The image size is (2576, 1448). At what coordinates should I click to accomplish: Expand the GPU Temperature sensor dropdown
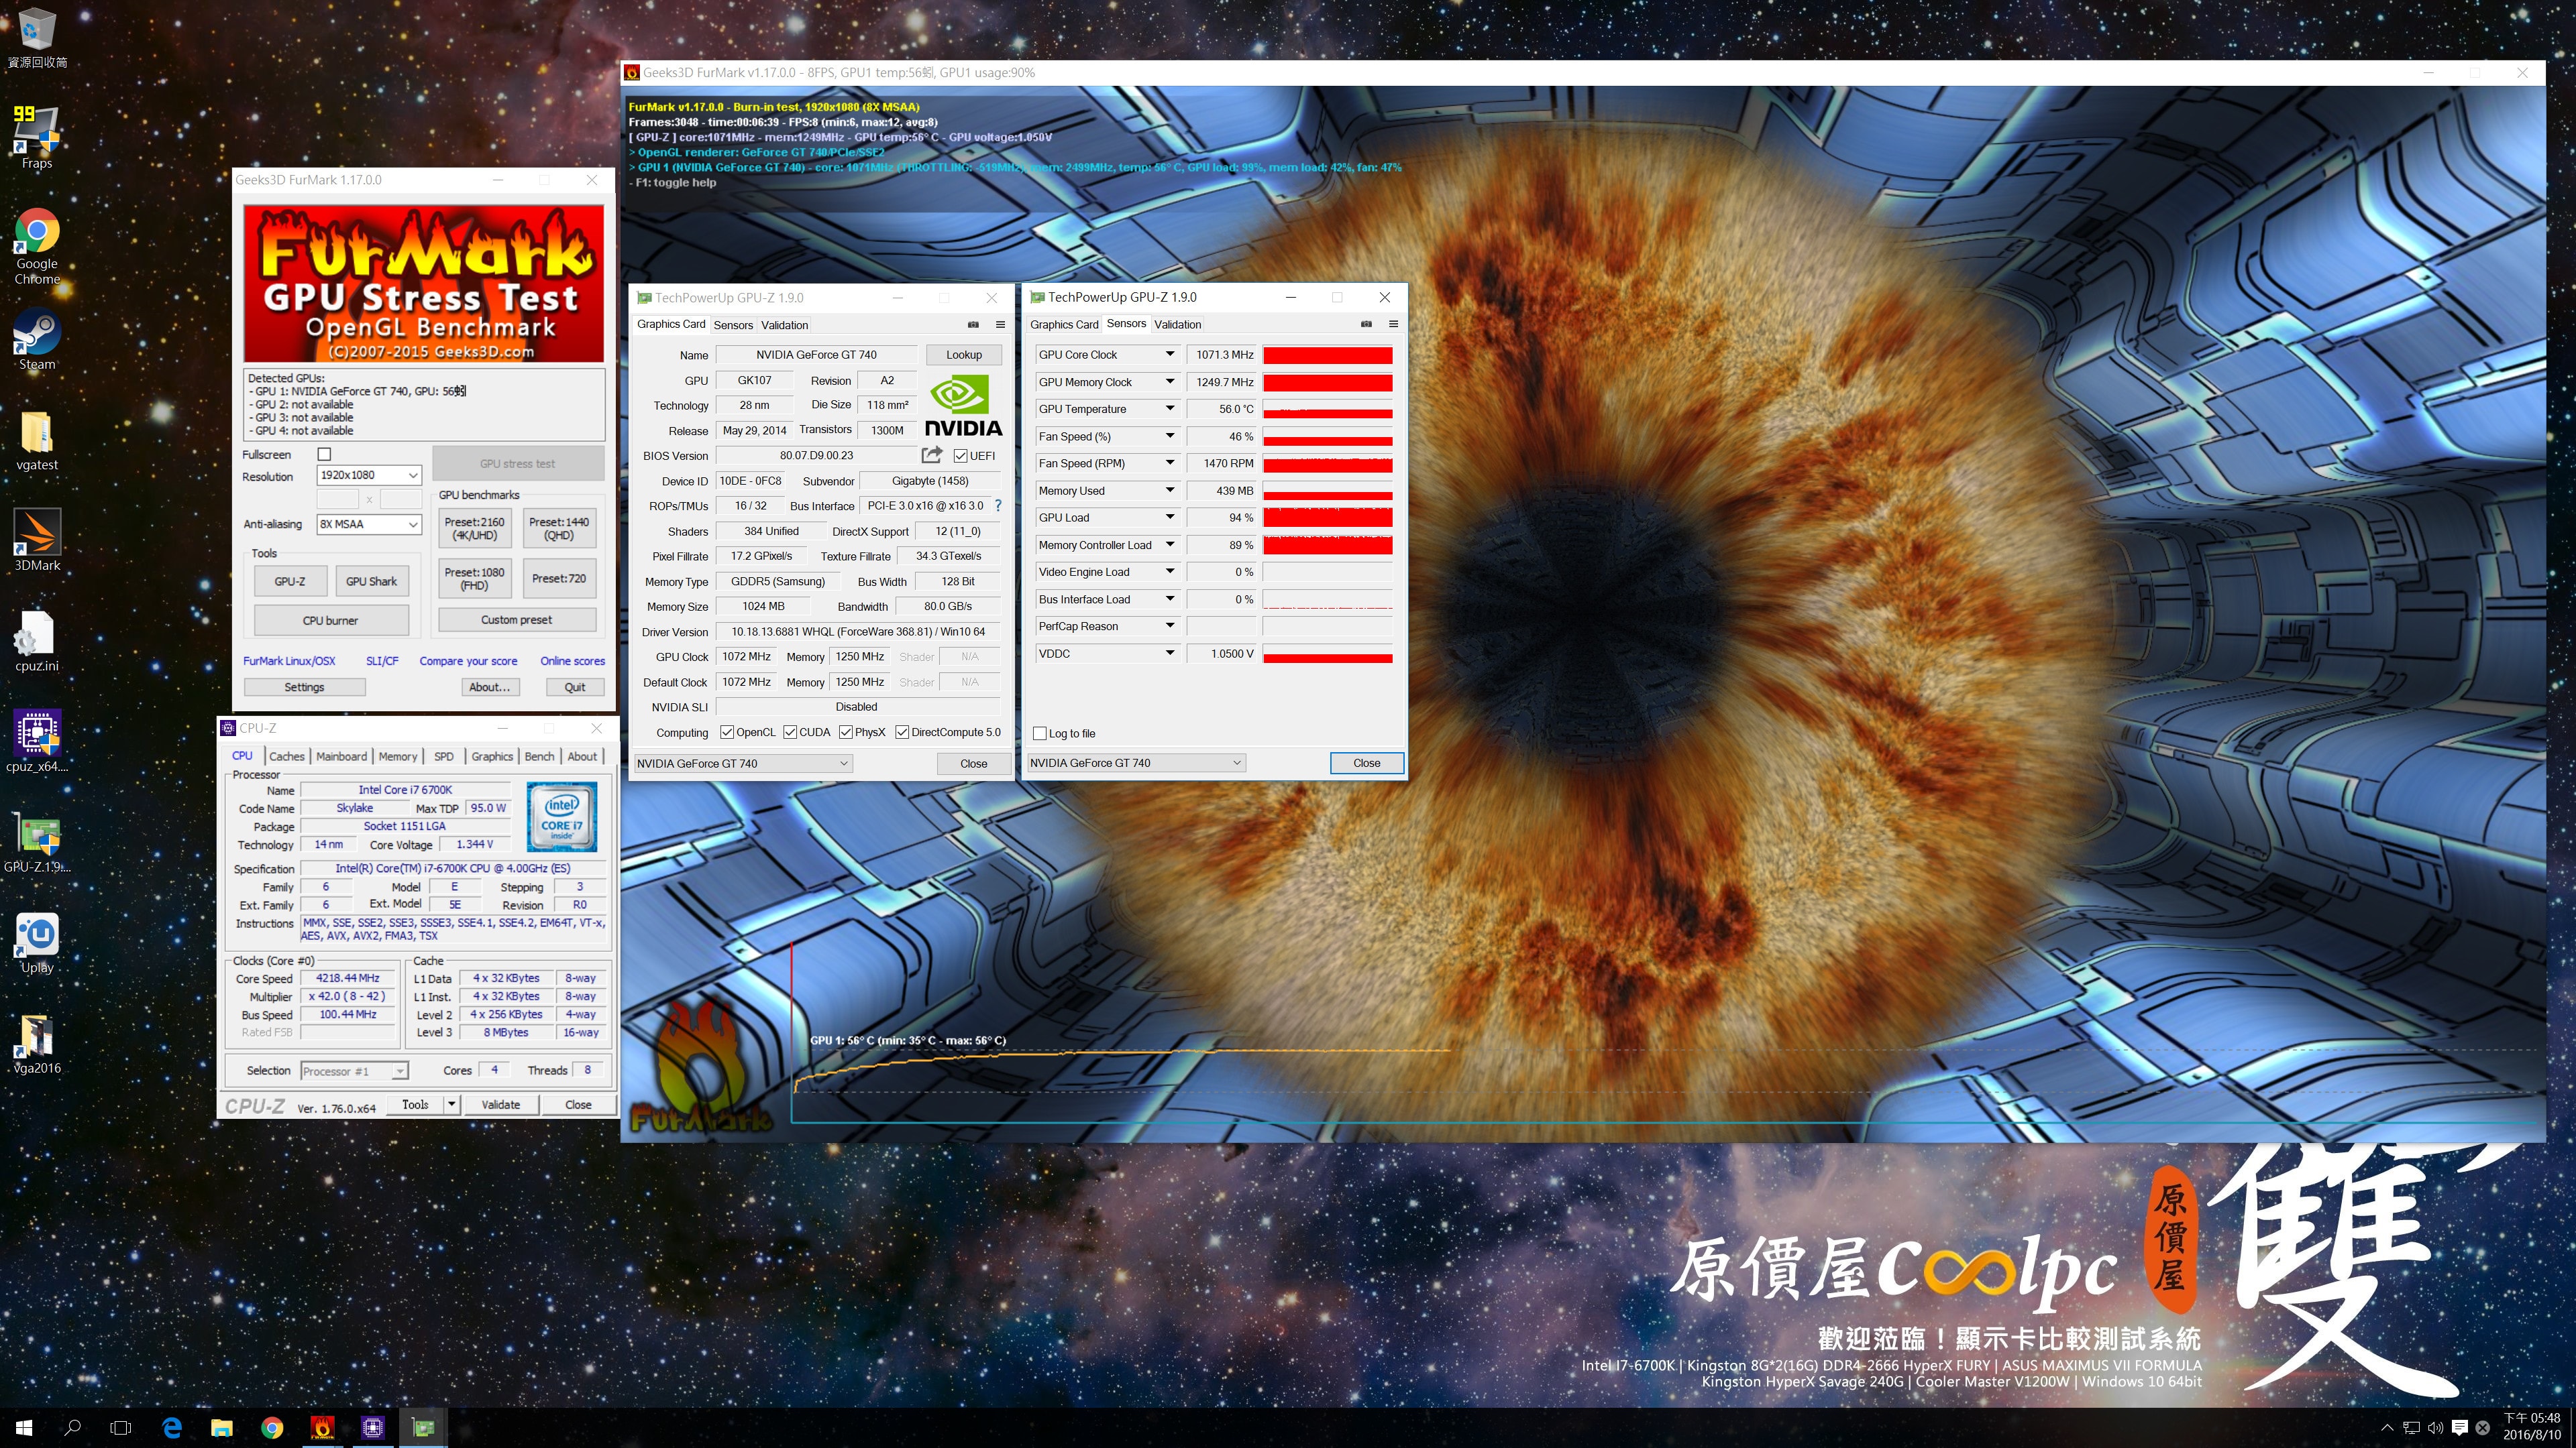[x=1169, y=409]
